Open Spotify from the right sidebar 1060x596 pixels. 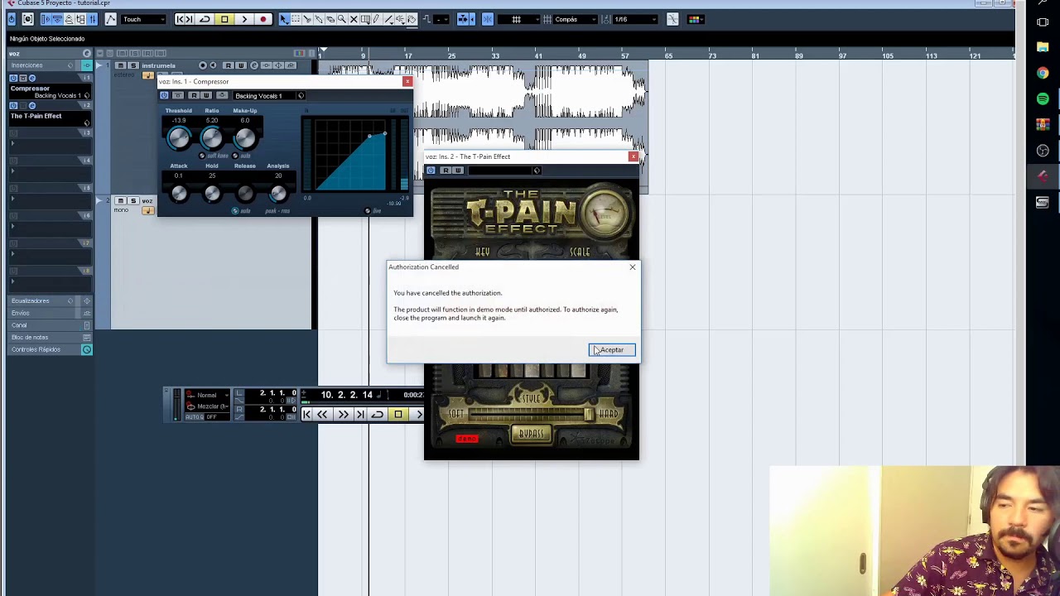1043,99
